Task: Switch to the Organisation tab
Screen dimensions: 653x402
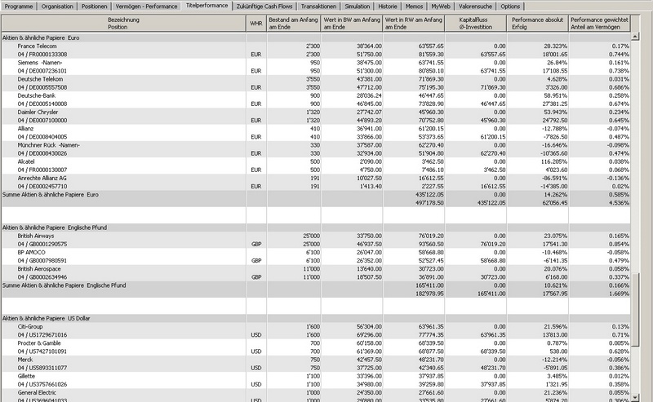Action: click(57, 7)
